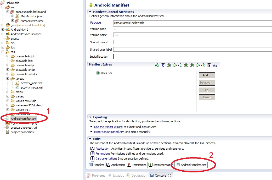The width and height of the screenshot is (272, 180).
Task: Click the activity_nova.xml file icon
Action: (x=17, y=88)
